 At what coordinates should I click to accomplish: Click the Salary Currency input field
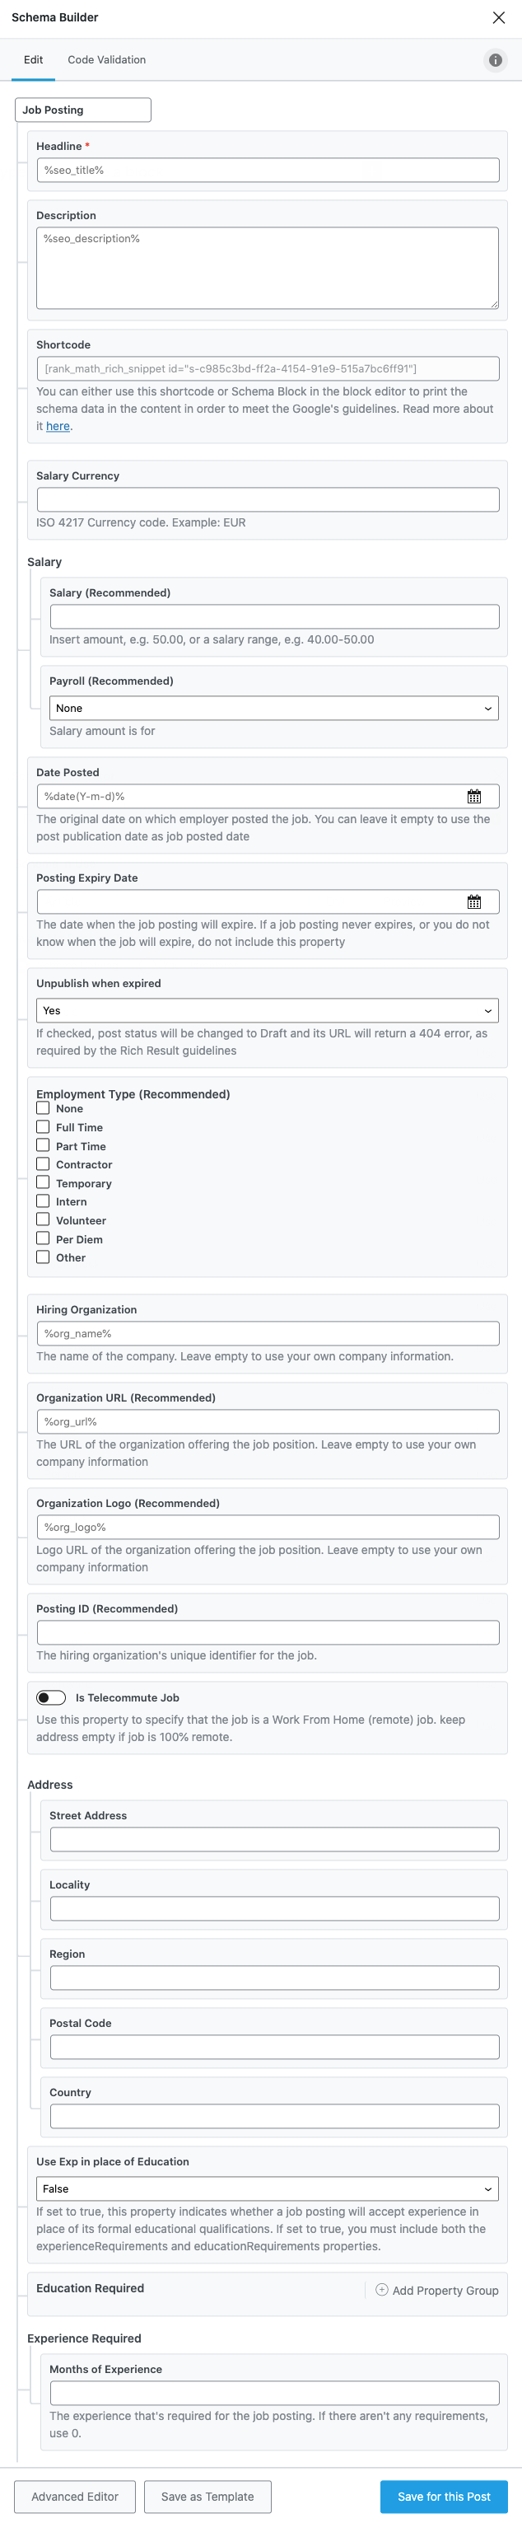click(268, 499)
